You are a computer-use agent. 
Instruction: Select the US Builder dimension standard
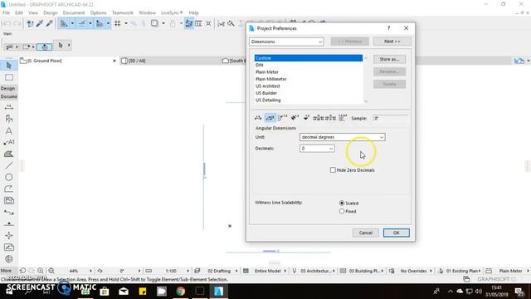click(x=309, y=93)
